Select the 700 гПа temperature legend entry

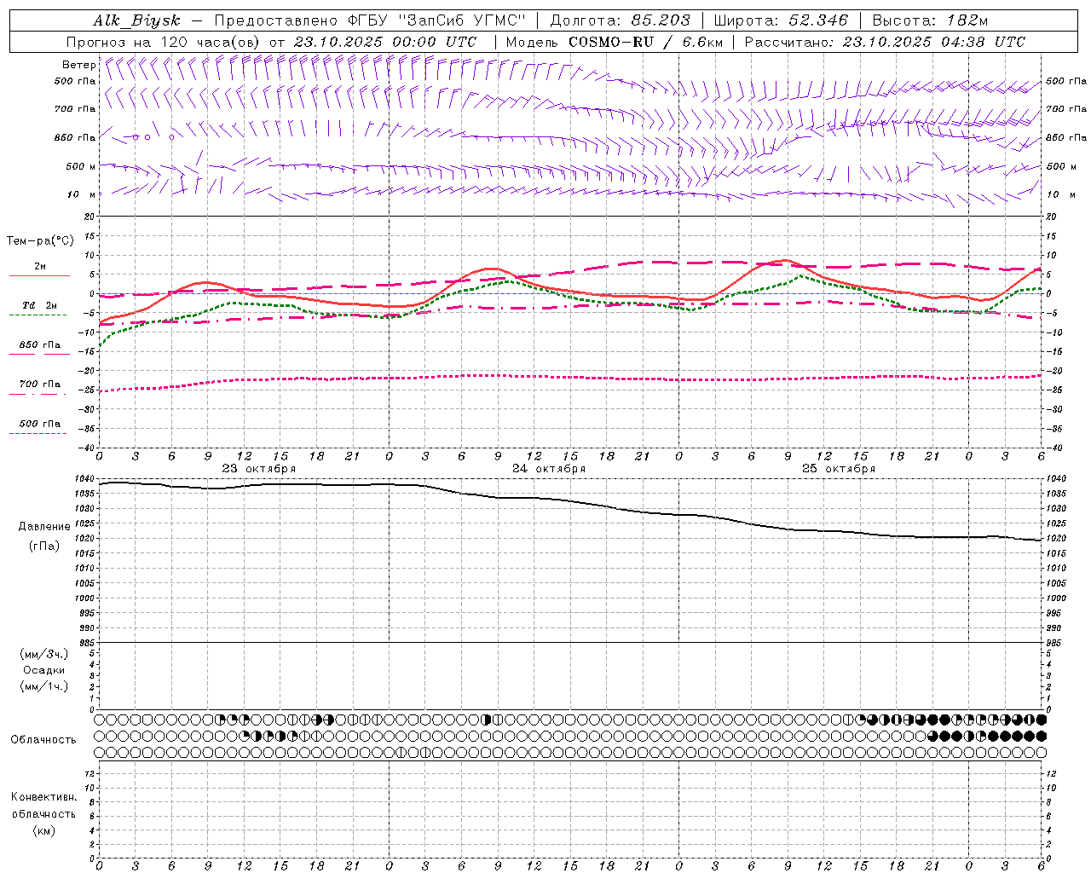(x=40, y=384)
